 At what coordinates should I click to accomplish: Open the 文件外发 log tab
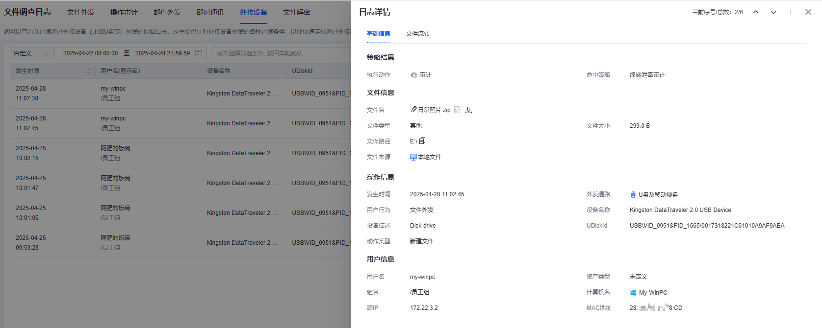(81, 12)
